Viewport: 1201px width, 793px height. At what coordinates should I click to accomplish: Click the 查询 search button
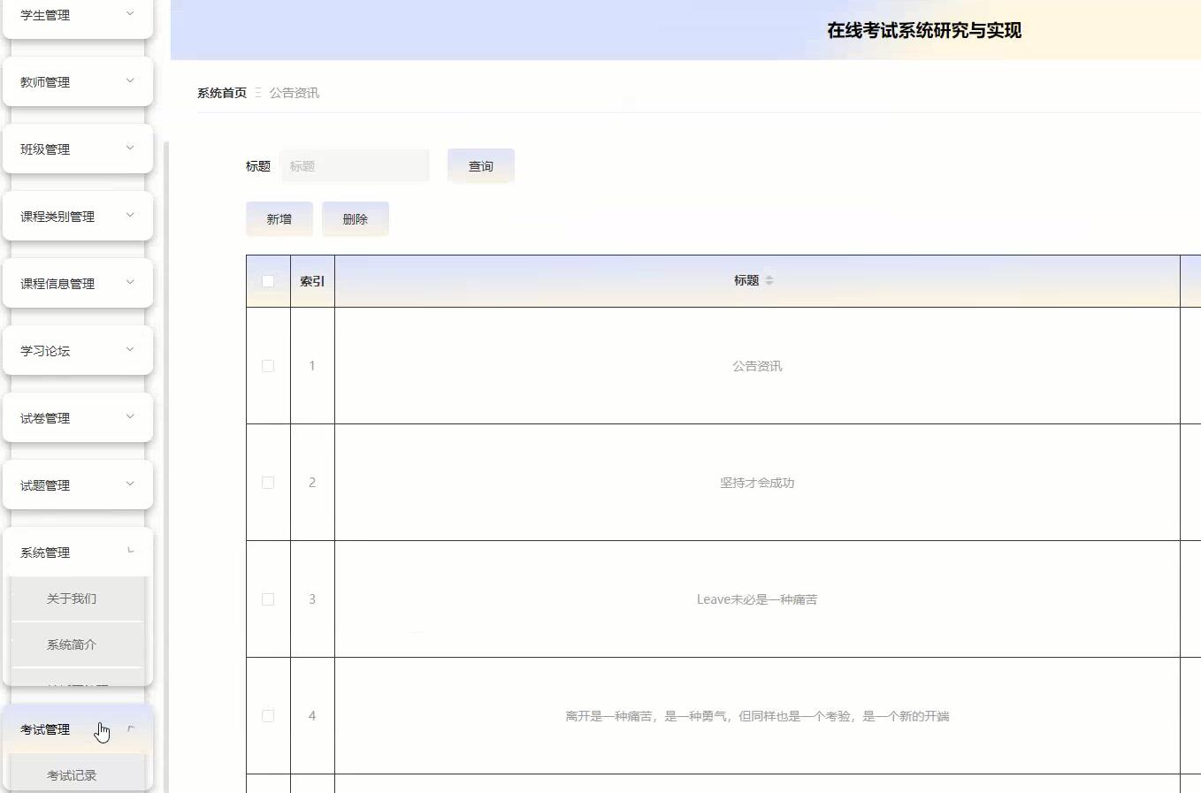[480, 165]
